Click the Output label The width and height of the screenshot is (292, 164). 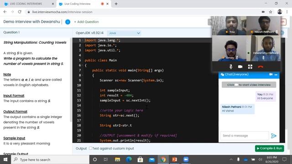click(x=81, y=149)
